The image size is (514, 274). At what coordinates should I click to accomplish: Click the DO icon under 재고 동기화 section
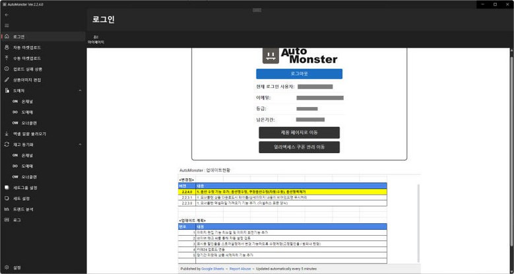(x=15, y=166)
